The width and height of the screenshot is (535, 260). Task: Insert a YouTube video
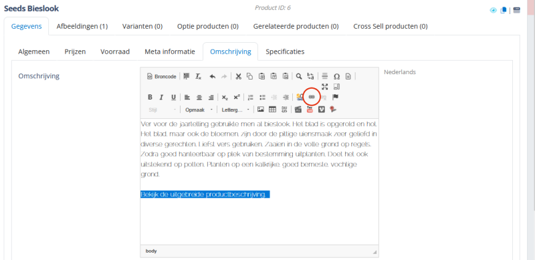[x=310, y=110]
